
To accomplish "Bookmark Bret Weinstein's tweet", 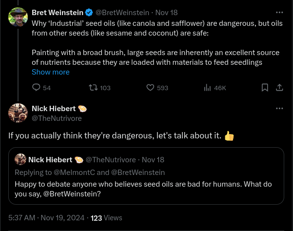I will [265, 88].
